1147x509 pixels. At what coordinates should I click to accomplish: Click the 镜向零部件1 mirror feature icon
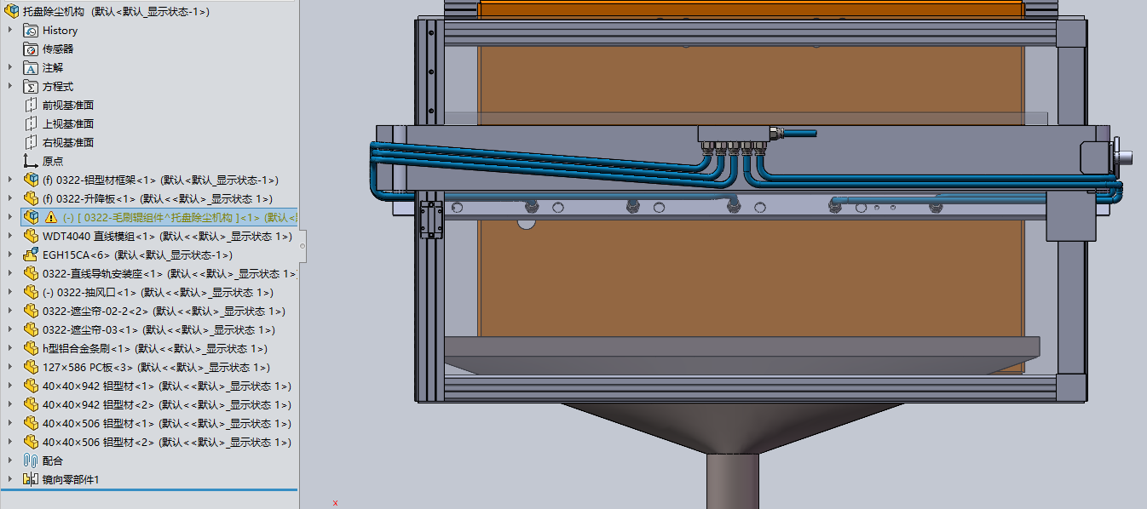tap(31, 479)
